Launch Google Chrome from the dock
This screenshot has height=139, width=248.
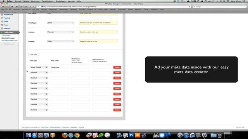[x=77, y=135]
